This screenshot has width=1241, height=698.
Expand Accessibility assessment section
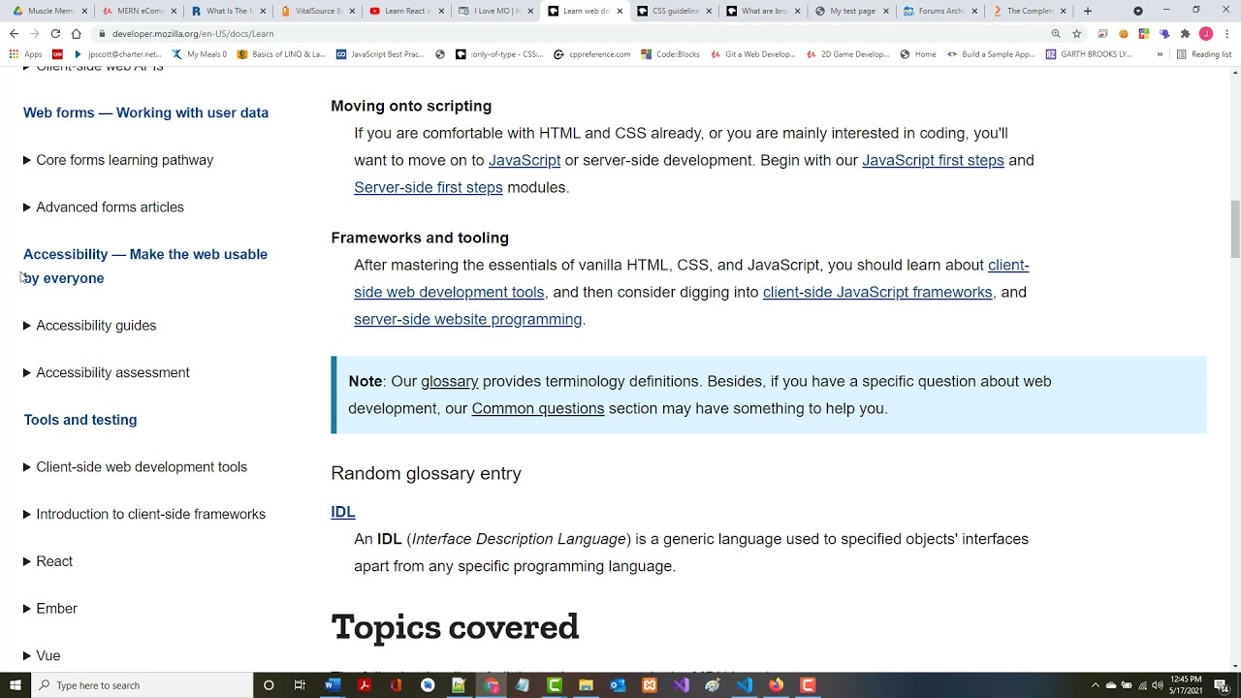[x=107, y=372]
